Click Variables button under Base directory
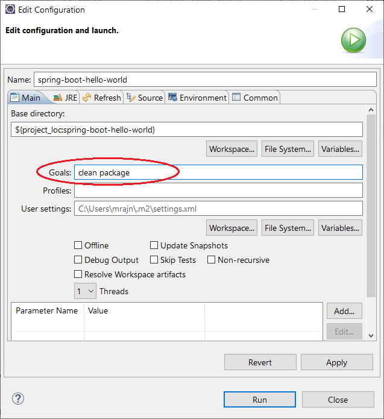This screenshot has width=384, height=419. [x=340, y=149]
